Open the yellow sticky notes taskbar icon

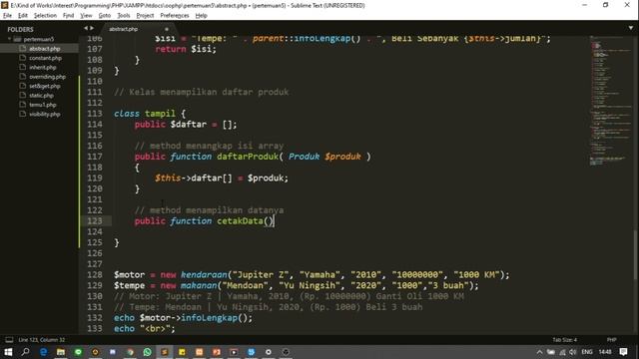pyautogui.click(x=182, y=352)
